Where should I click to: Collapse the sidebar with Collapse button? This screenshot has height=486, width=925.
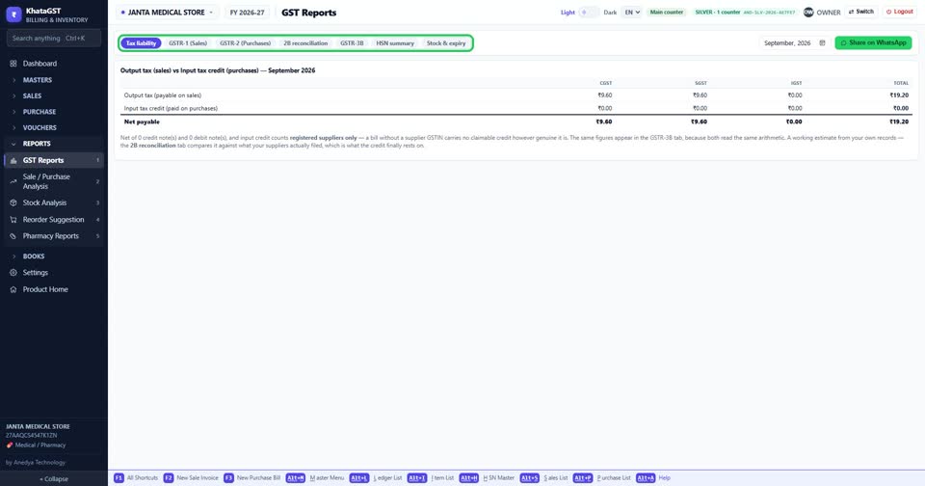click(x=54, y=479)
